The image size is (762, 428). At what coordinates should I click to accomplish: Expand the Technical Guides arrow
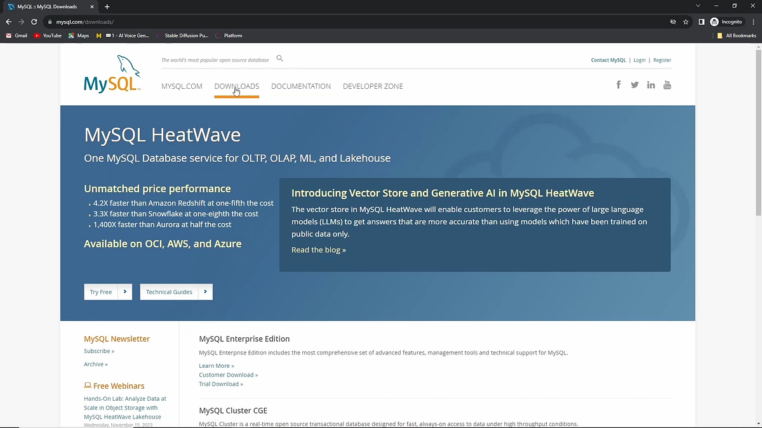[205, 292]
